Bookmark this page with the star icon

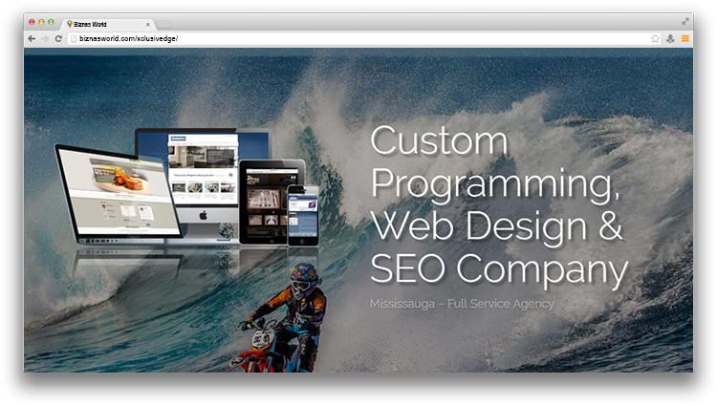(x=655, y=38)
